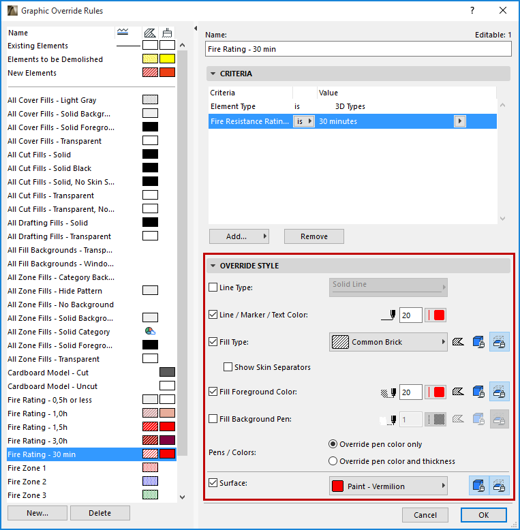Open the Add... criteria dropdown button
This screenshot has width=520, height=530.
[239, 236]
